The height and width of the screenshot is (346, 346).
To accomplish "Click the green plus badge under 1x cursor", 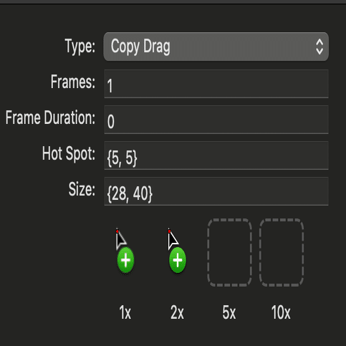I will pyautogui.click(x=125, y=260).
